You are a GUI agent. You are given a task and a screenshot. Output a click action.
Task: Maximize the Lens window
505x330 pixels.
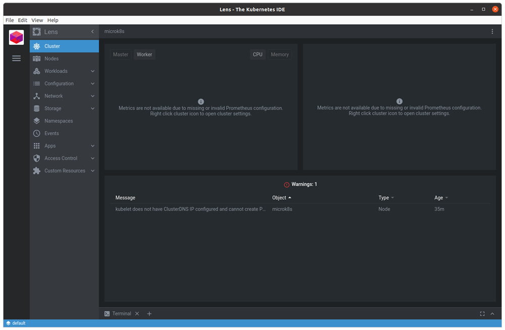[483, 10]
